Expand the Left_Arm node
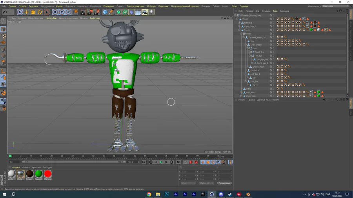Screen dimensions: 353x198 pyautogui.click(x=241, y=92)
